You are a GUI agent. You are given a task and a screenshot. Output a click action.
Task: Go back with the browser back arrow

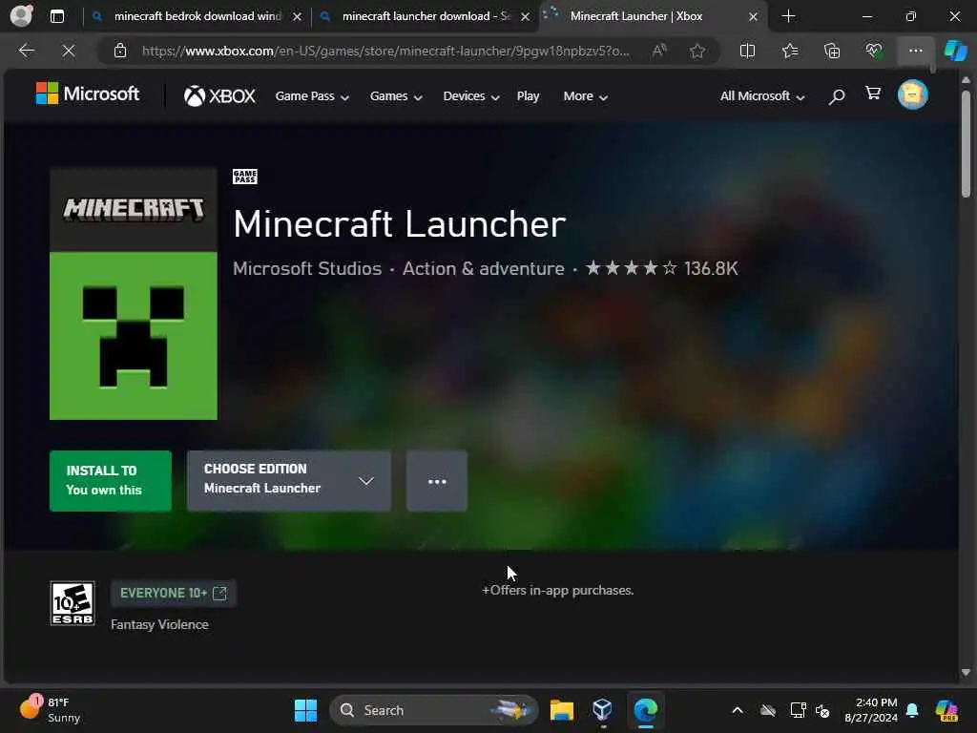point(27,51)
